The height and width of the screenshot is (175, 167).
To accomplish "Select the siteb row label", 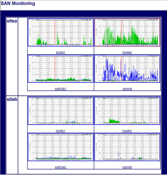I will [x=12, y=100].
